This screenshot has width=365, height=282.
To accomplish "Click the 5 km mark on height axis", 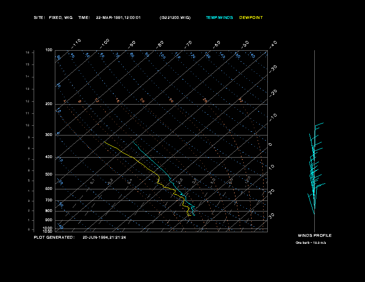I will tap(29, 181).
